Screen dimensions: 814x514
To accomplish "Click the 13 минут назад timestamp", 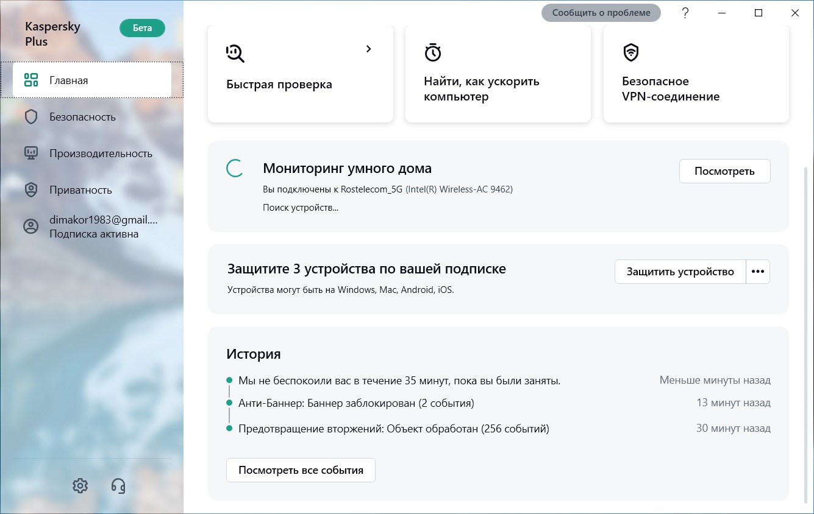I will pos(734,403).
